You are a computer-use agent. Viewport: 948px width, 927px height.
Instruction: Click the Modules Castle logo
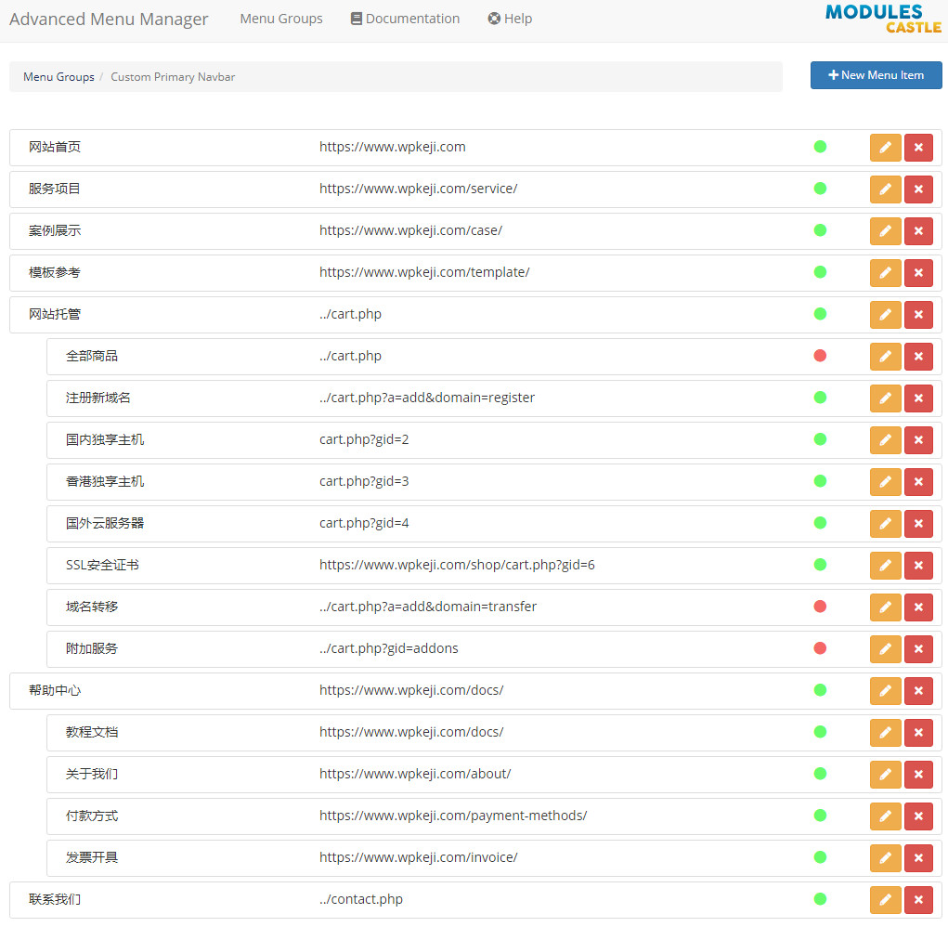tap(881, 18)
